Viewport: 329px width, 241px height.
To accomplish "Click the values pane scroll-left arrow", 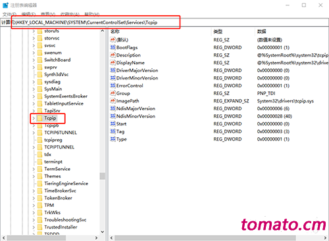I will point(111,238).
